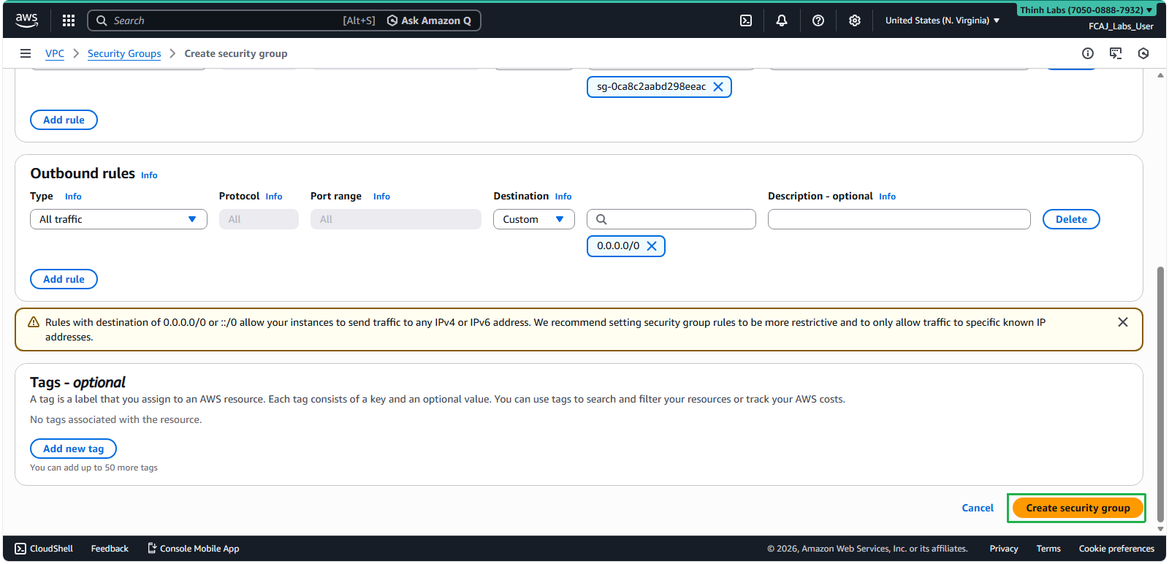Click the Add new tag button
Viewport: 1169px width, 564px height.
[73, 449]
